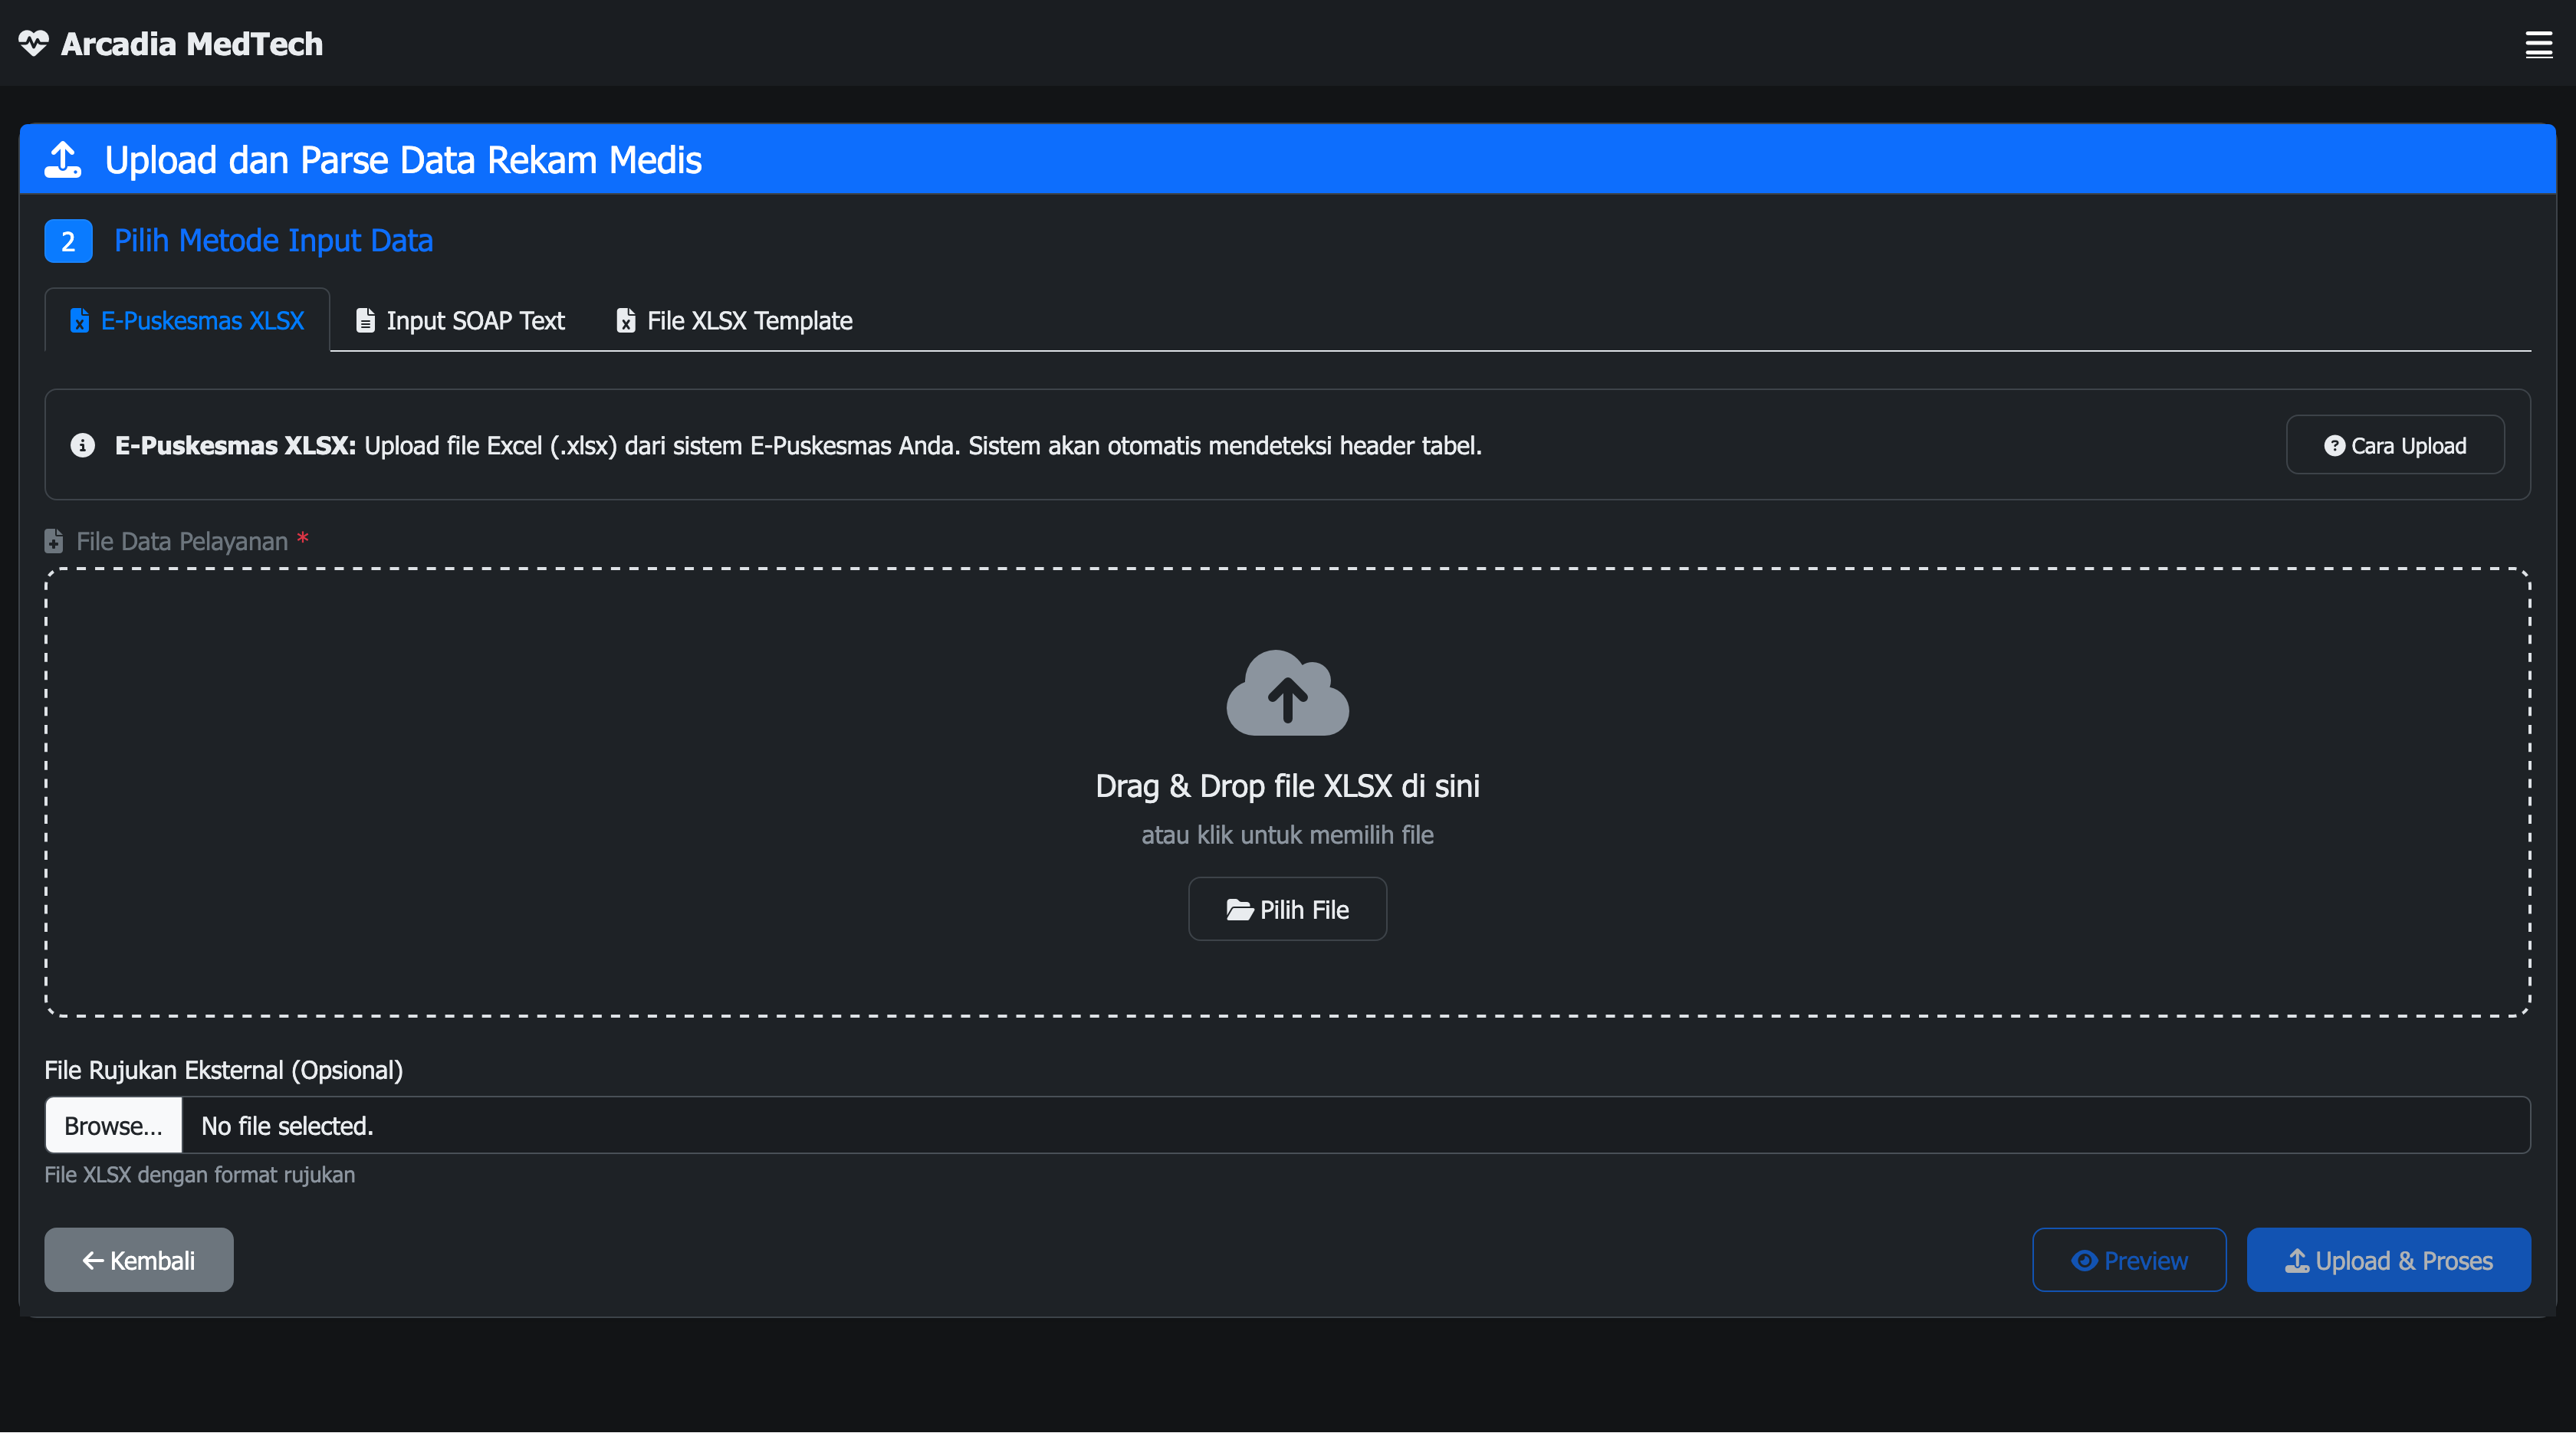Go back with the Kembali button

tap(139, 1260)
